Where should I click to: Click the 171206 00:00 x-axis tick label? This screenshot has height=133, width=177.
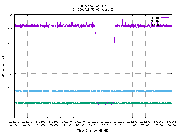[x=171, y=124]
